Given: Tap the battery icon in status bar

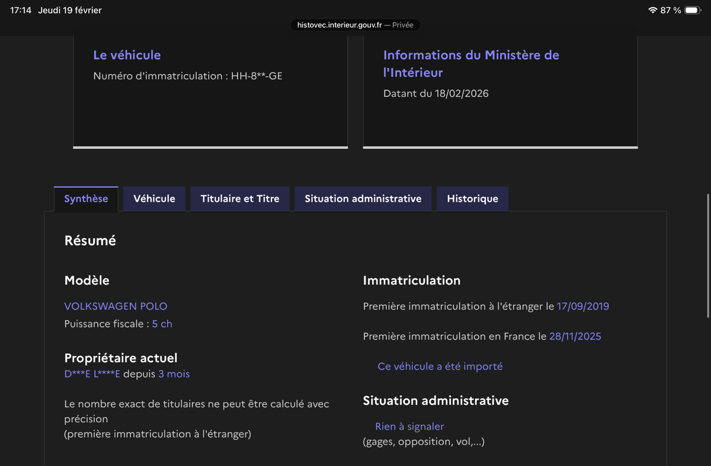Looking at the screenshot, I should tap(693, 11).
